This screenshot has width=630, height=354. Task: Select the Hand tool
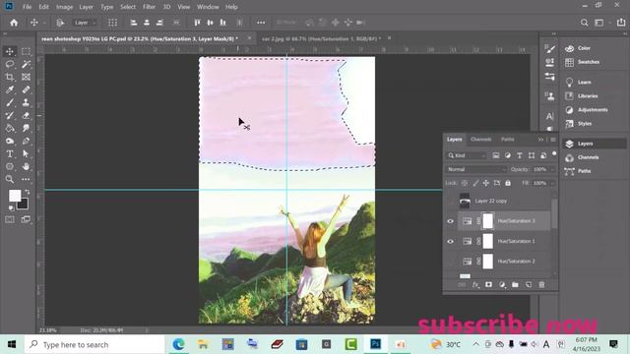(26, 166)
